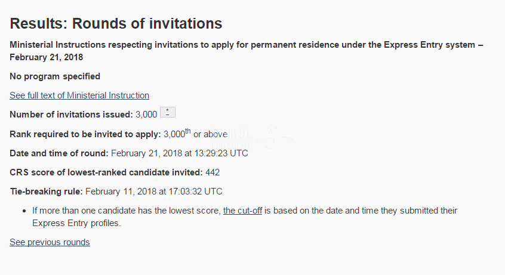Viewport: 505px width, 275px height.
Task: Click the Date and time of round label
Action: [x=59, y=153]
